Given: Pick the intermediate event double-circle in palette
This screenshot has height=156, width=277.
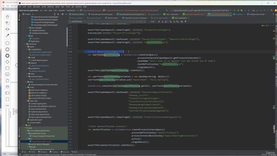Looking at the screenshot, I should pos(7,49).
